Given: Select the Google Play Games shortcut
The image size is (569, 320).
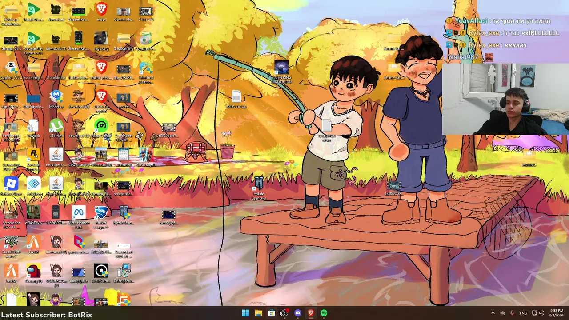Looking at the screenshot, I should click(x=33, y=43).
